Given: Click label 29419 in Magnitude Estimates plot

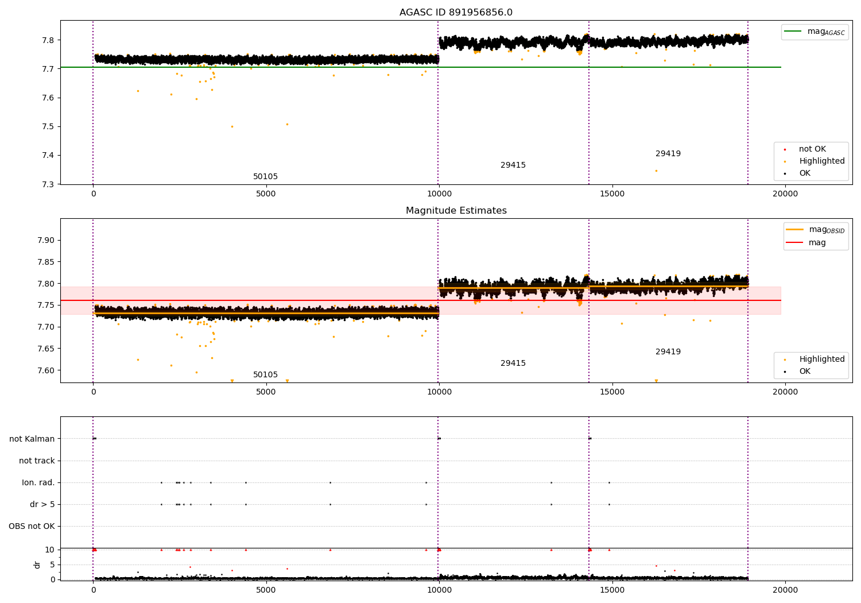Looking at the screenshot, I should pos(668,352).
